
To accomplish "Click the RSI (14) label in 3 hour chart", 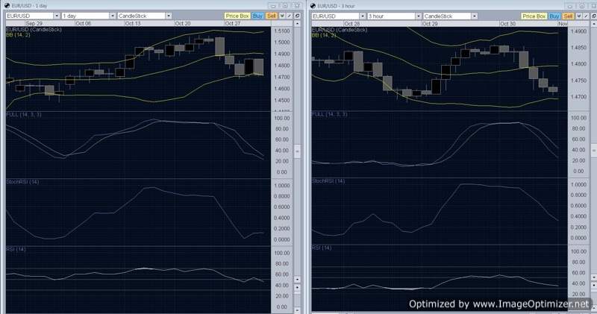I will tap(322, 248).
